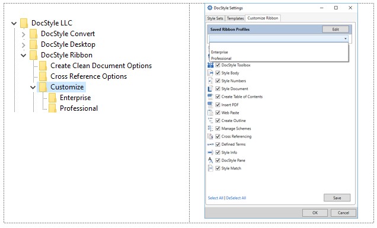
Task: Click the DocStyle Ribbon folder icon
Action: tap(33, 55)
